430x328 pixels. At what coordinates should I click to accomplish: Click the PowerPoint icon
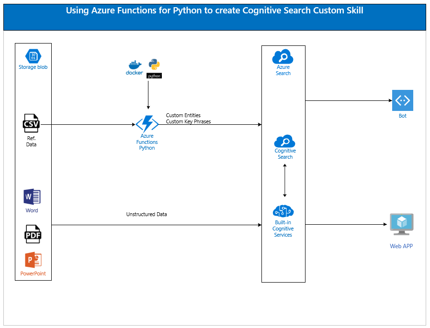point(33,260)
